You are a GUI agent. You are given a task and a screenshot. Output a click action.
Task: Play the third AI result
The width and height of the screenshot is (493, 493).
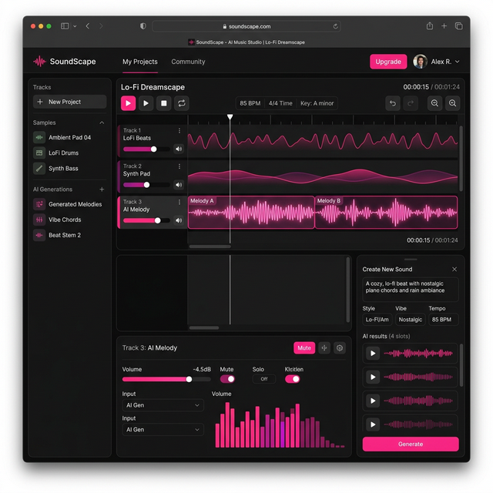click(373, 401)
